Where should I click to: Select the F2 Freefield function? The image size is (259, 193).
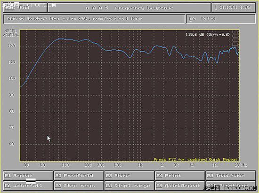click(79, 176)
